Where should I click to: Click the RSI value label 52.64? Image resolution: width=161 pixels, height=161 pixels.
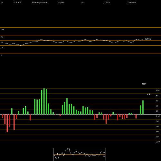148,39
